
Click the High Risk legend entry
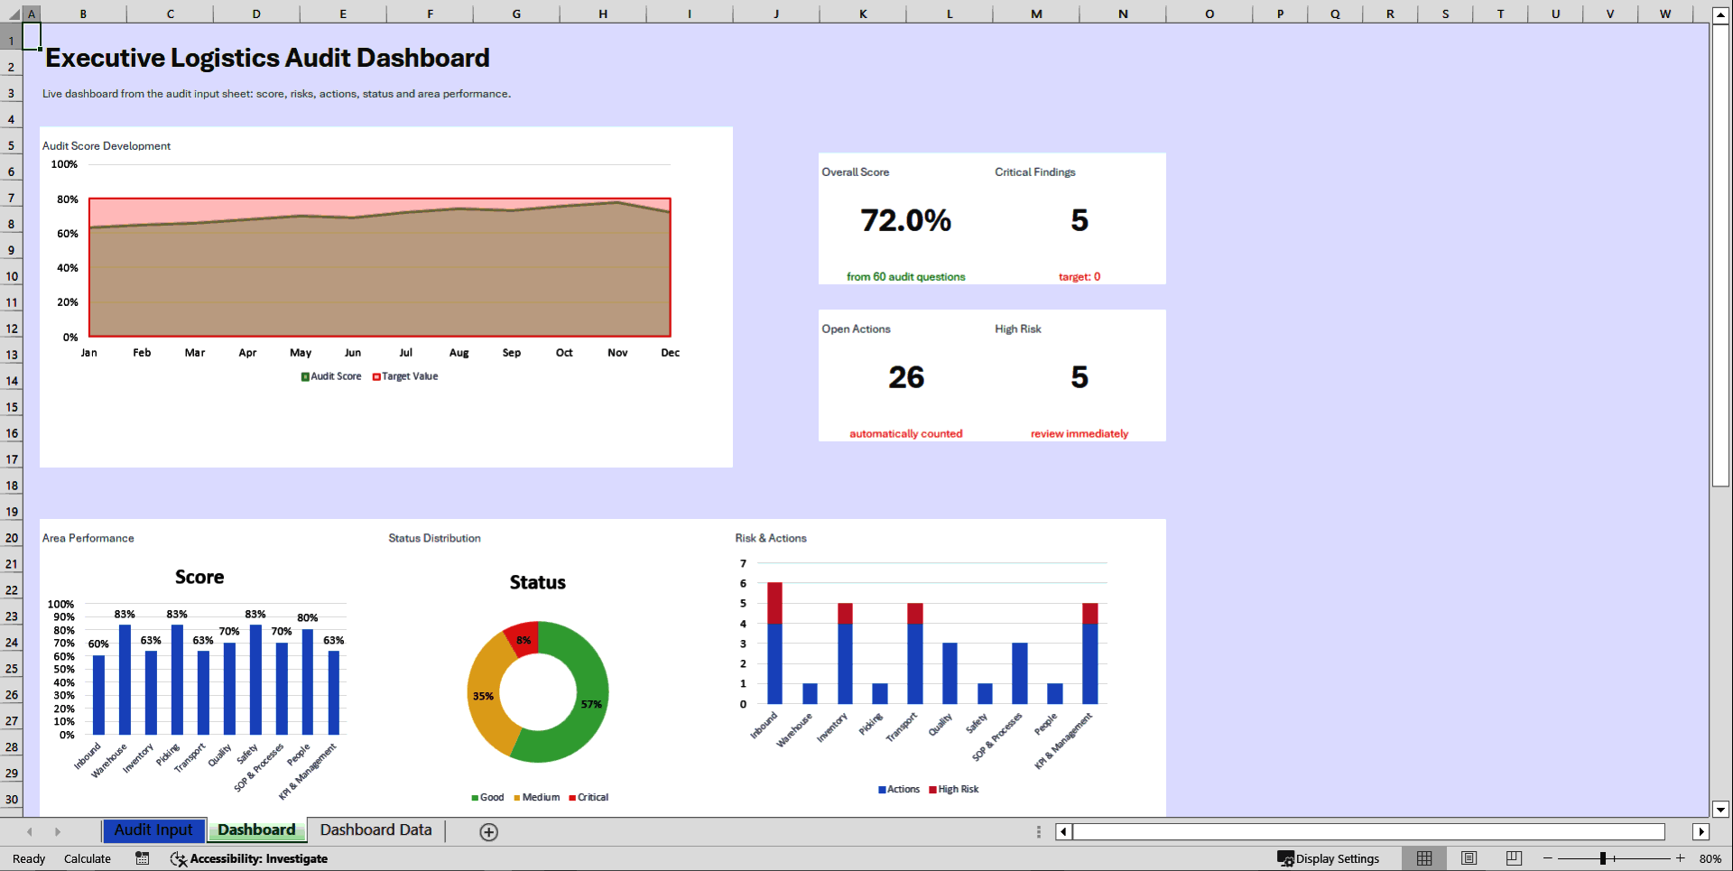954,789
